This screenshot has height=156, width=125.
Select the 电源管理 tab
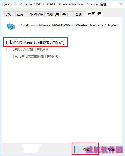[95, 14]
